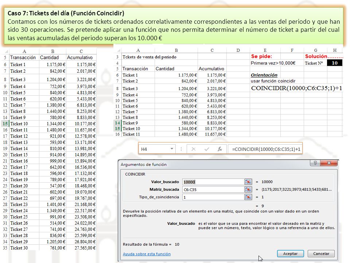Click the Valor_buscado input field
The width and height of the screenshot is (350, 263).
pyautogui.click(x=213, y=182)
